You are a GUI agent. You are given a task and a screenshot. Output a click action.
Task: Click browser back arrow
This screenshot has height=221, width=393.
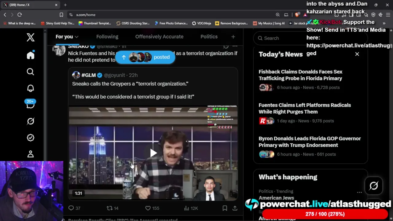click(x=5, y=15)
